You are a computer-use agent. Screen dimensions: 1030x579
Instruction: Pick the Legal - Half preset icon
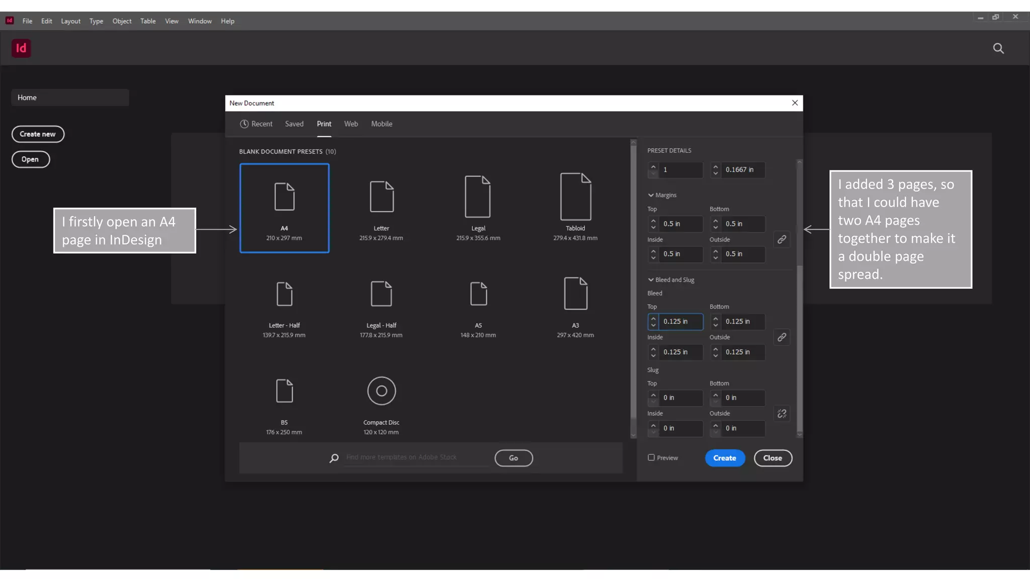coord(381,294)
